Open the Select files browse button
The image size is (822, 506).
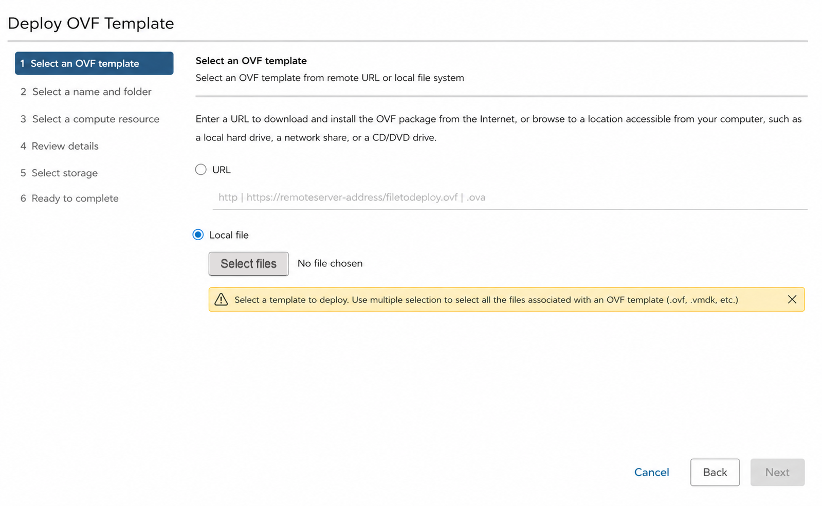(x=248, y=264)
